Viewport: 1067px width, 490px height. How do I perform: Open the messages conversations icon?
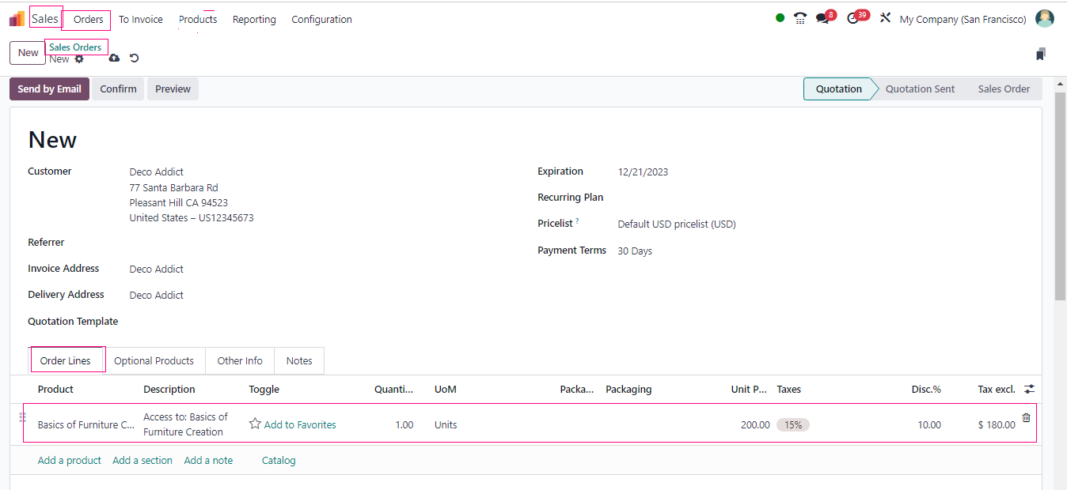823,19
